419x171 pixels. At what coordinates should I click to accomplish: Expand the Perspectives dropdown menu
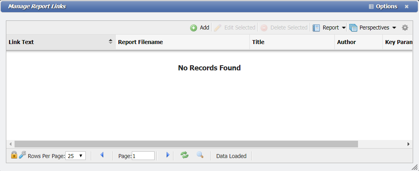pos(394,28)
